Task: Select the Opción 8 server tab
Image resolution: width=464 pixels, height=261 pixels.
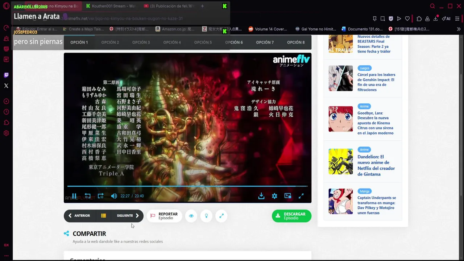Action: [296, 42]
